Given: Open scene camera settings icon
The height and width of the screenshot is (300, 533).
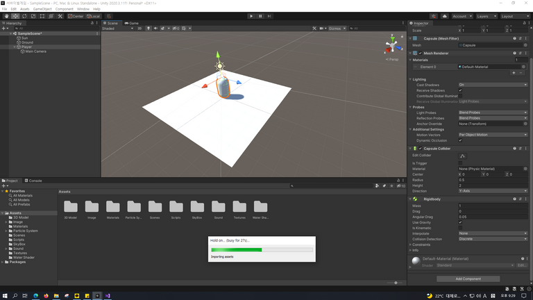Looking at the screenshot, I should pos(323,28).
